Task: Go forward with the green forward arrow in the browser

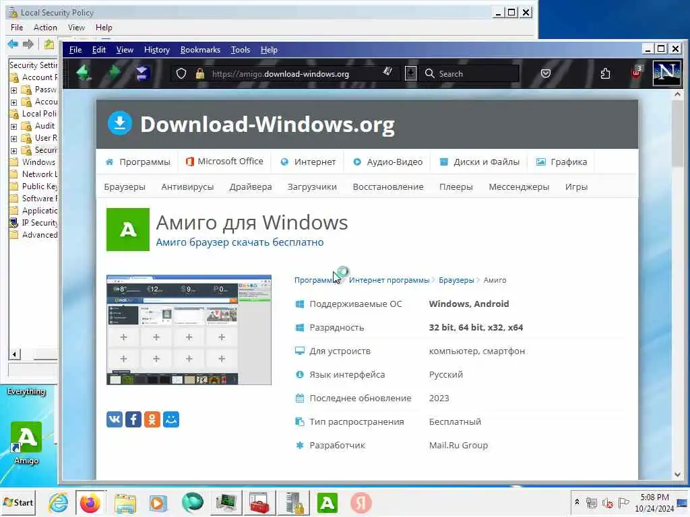Action: pyautogui.click(x=113, y=73)
